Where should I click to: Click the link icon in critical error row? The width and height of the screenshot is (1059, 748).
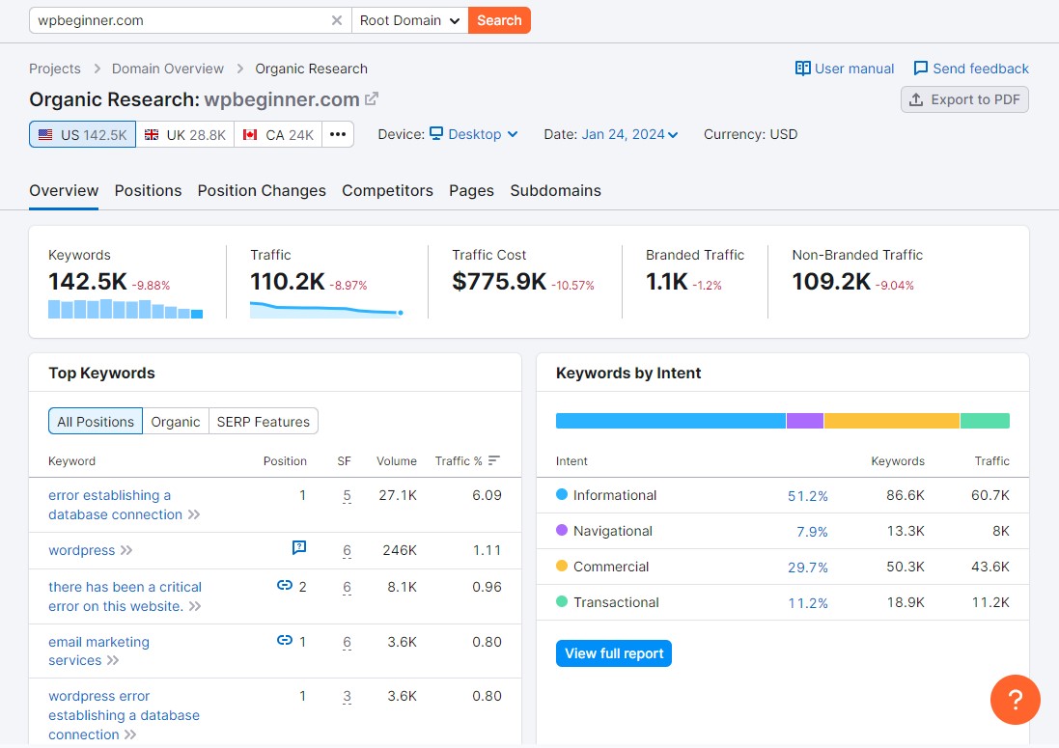pos(285,585)
